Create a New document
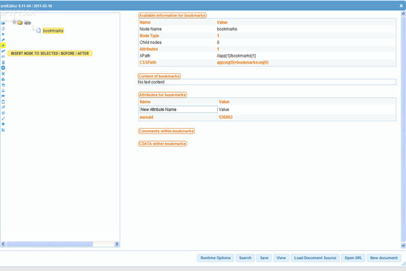Image resolution: width=406 pixels, height=271 pixels. 384,258
